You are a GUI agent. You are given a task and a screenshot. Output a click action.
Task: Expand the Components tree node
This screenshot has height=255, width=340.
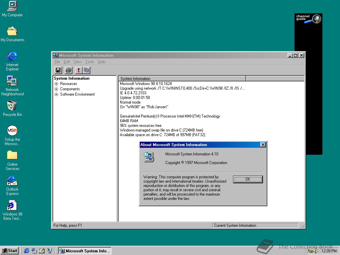55,89
